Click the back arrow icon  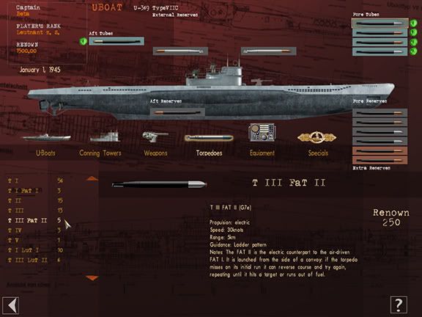[x=10, y=305]
